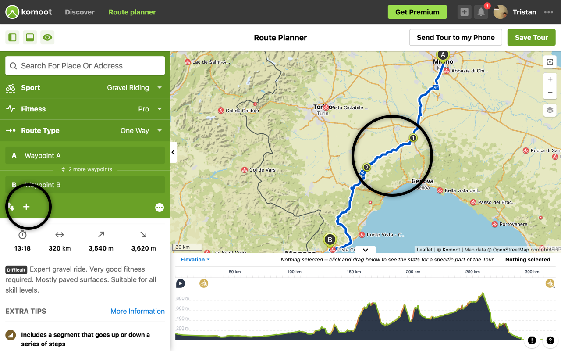Toggle the eye visibility icon
The width and height of the screenshot is (561, 351).
(47, 37)
